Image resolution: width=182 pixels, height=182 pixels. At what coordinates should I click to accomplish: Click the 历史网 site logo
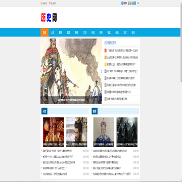click(x=49, y=18)
